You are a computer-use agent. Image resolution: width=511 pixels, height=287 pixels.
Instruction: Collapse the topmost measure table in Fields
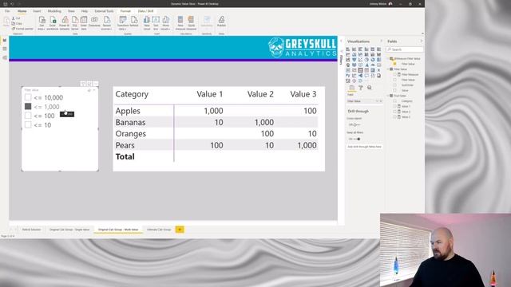389,58
